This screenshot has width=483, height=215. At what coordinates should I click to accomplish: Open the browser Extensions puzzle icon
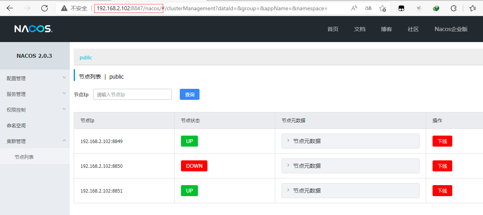(453, 8)
